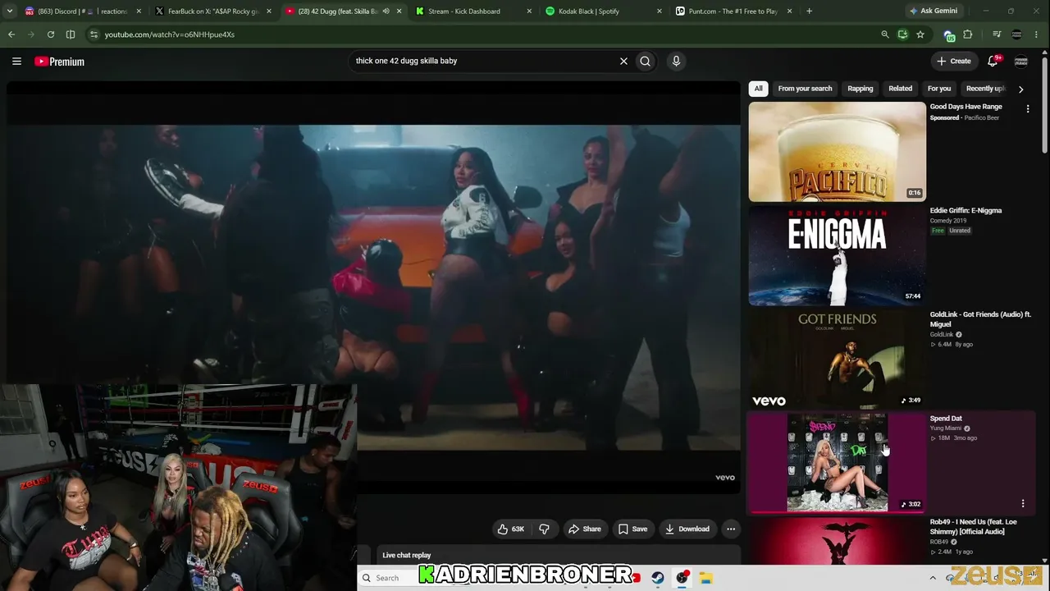1050x591 pixels.
Task: Select the For you chip
Action: 939,89
